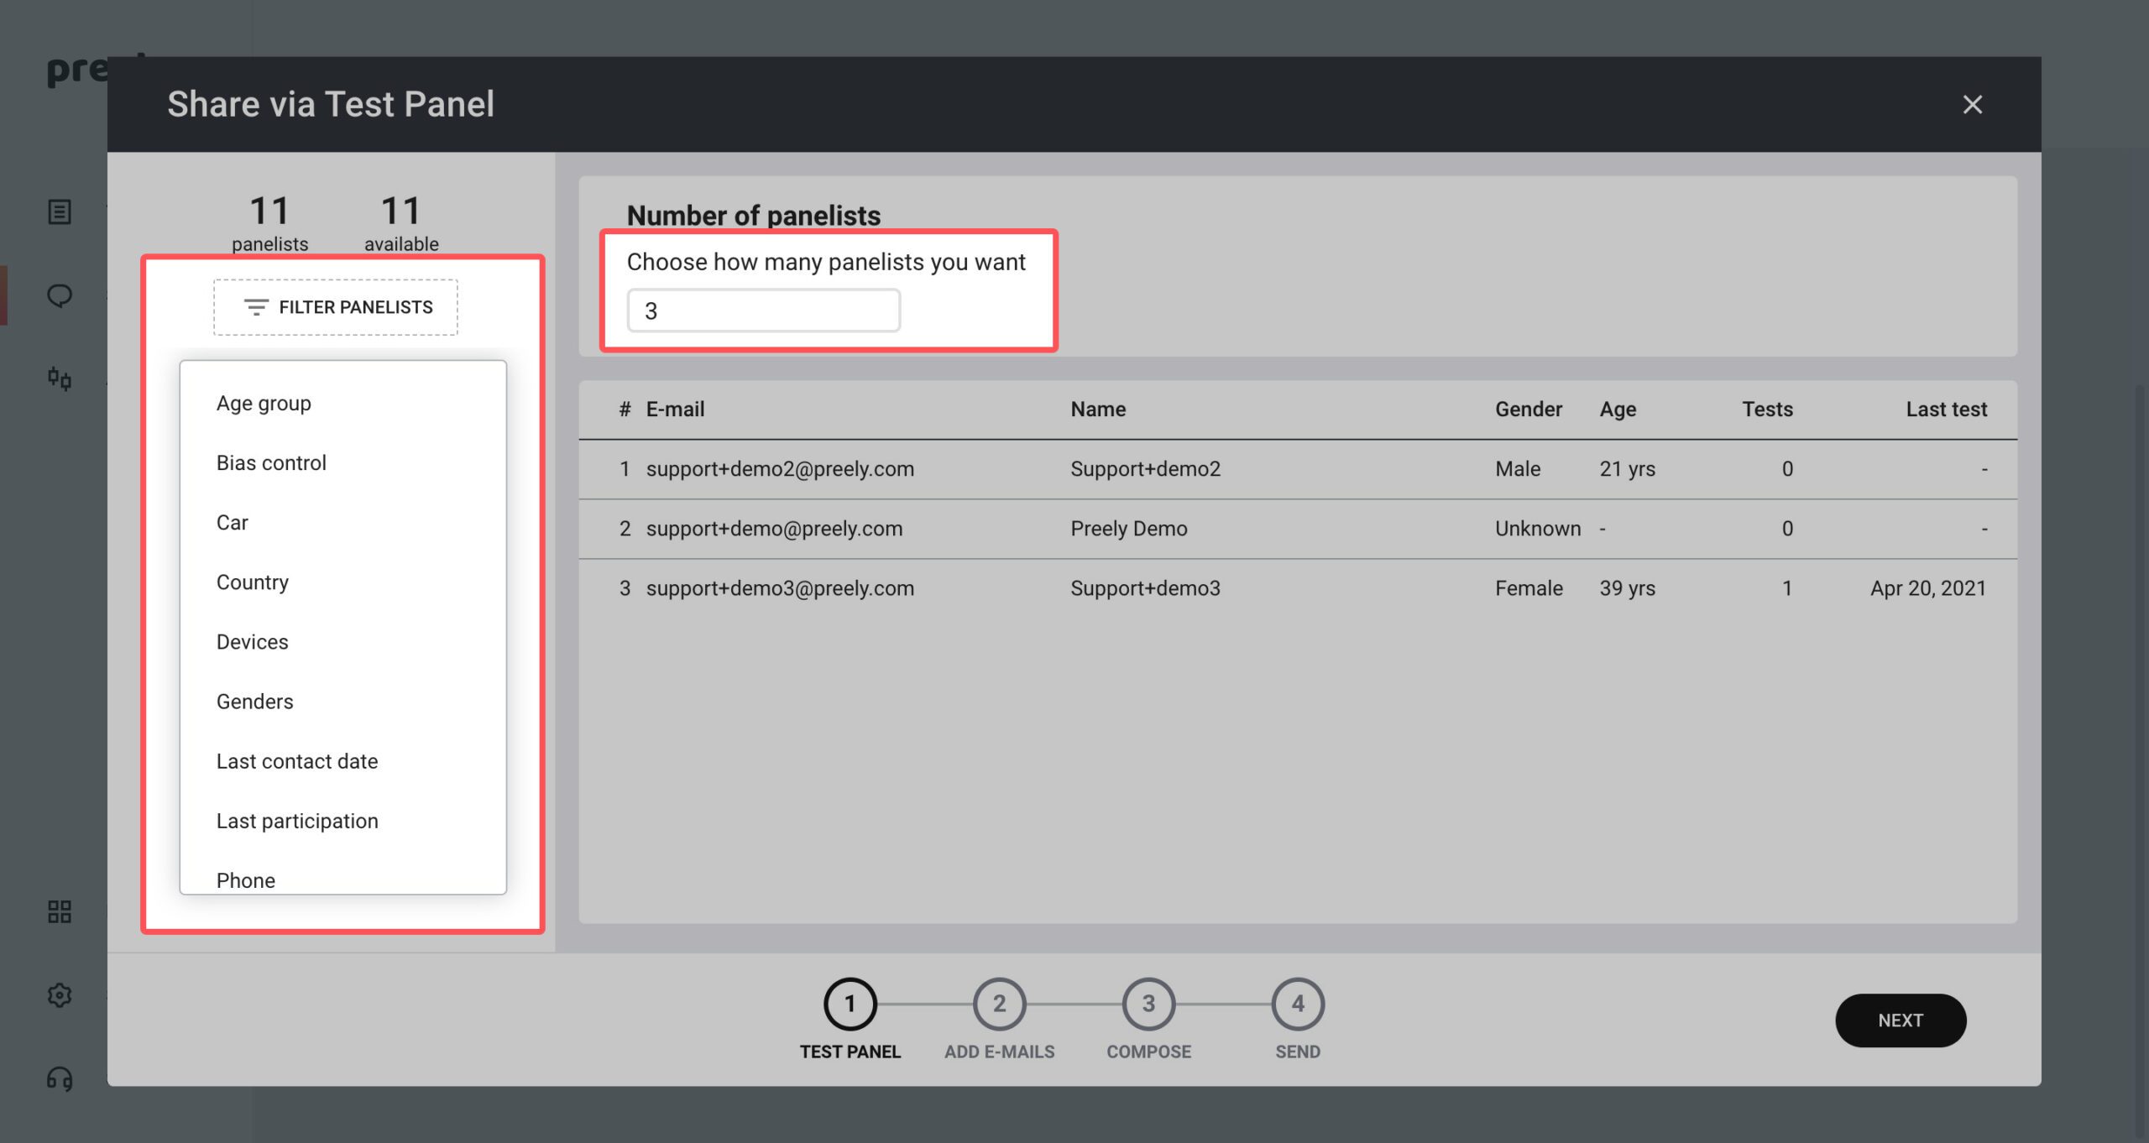The width and height of the screenshot is (2149, 1143).
Task: Focus the number of panelists input
Action: (x=764, y=311)
